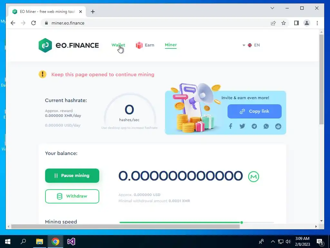
Task: Share the invite via Twitter icon
Action: [242, 126]
